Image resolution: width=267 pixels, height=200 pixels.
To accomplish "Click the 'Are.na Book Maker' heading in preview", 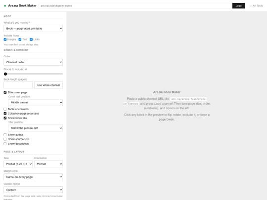I will click(x=167, y=92).
